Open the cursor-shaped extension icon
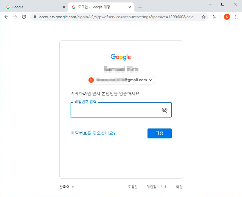 (x=214, y=17)
